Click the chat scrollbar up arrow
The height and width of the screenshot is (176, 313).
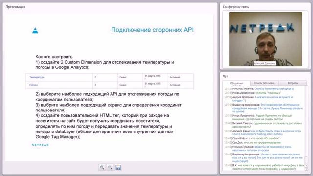(x=306, y=165)
